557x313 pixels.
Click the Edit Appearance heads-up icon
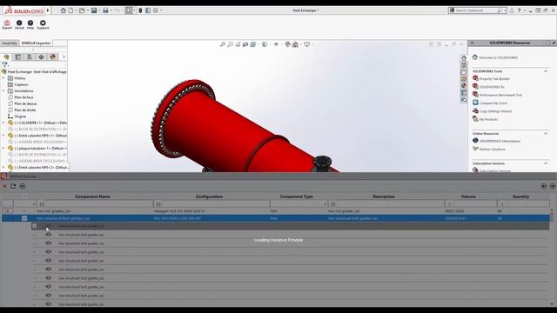[288, 44]
